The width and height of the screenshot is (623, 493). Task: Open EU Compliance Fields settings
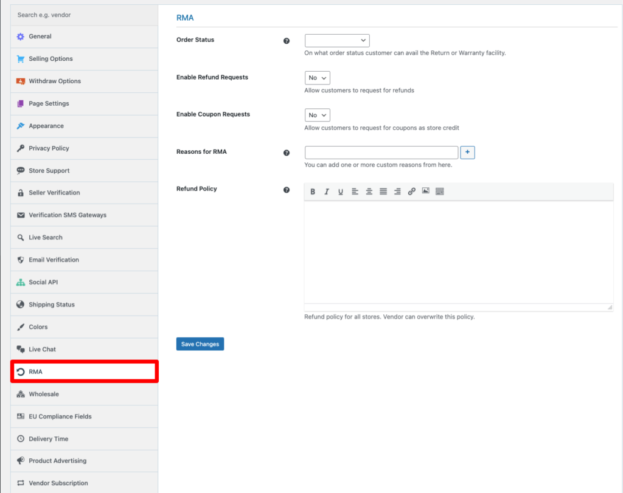click(x=84, y=416)
